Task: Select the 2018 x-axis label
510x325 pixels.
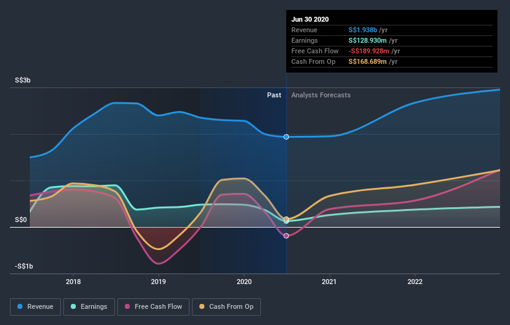Action: 73,282
